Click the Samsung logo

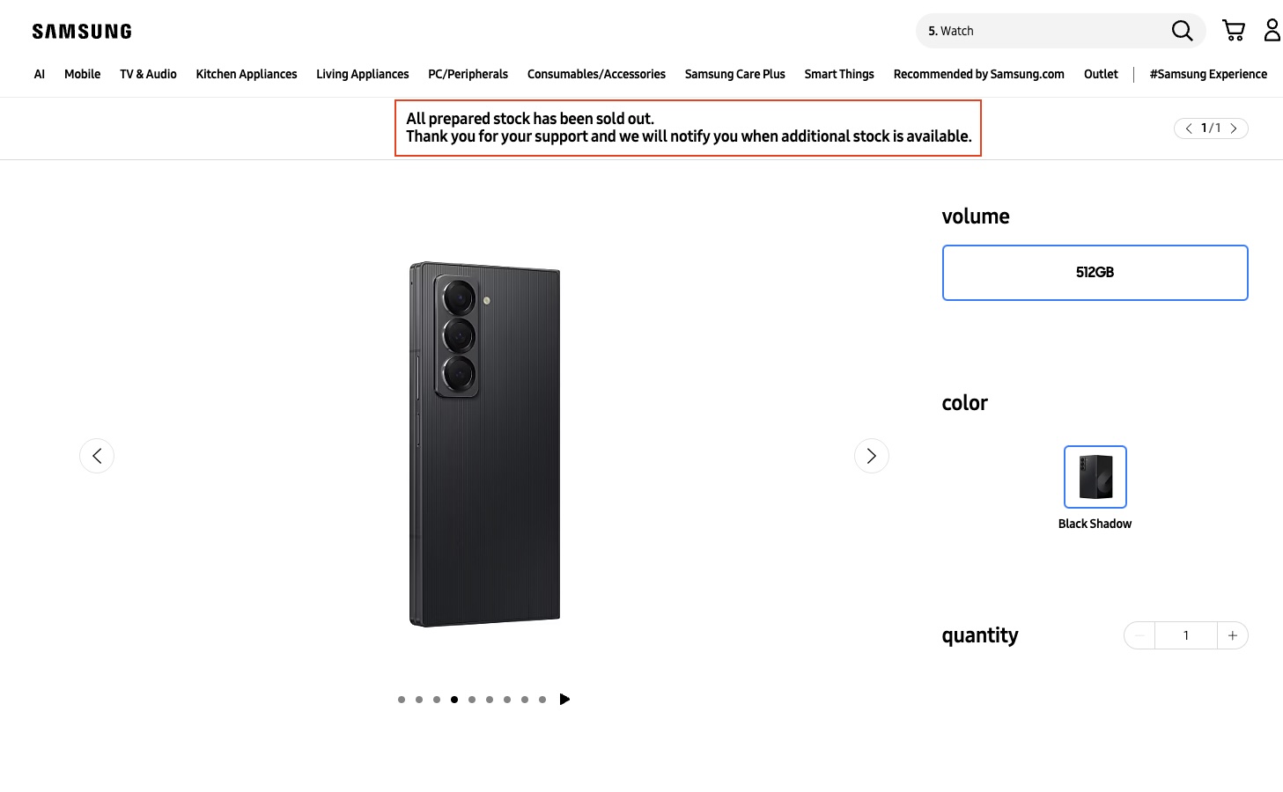coord(82,32)
